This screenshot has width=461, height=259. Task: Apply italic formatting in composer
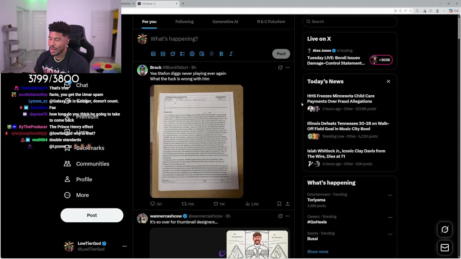pyautogui.click(x=231, y=54)
